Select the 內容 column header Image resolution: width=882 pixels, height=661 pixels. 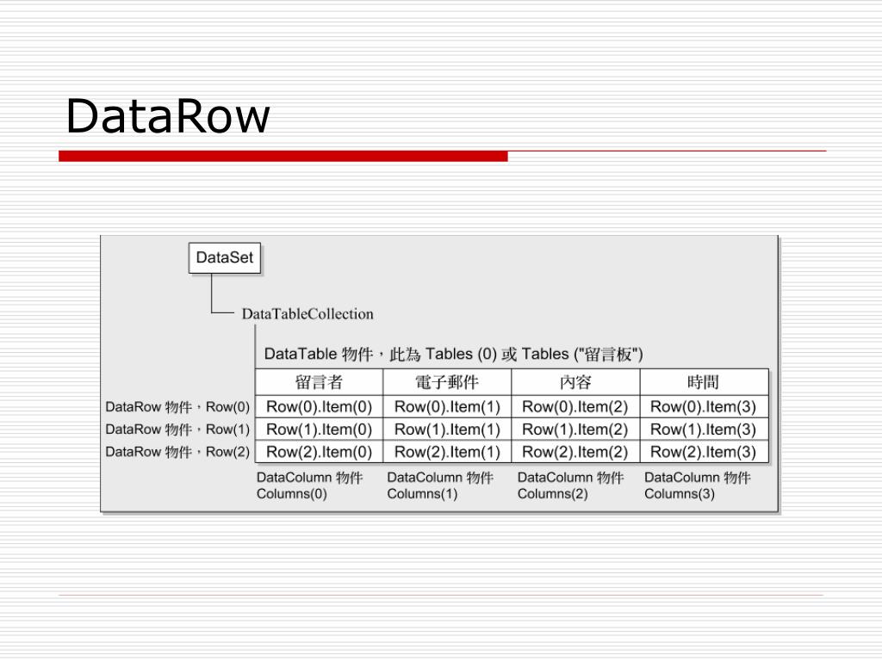(x=575, y=382)
